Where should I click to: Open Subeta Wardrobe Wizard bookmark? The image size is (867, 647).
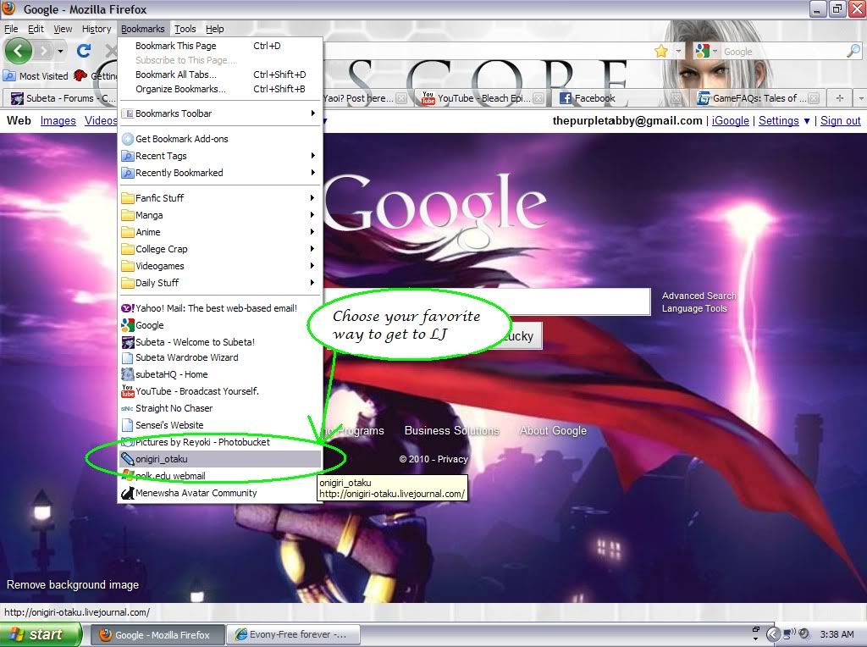coord(220,357)
